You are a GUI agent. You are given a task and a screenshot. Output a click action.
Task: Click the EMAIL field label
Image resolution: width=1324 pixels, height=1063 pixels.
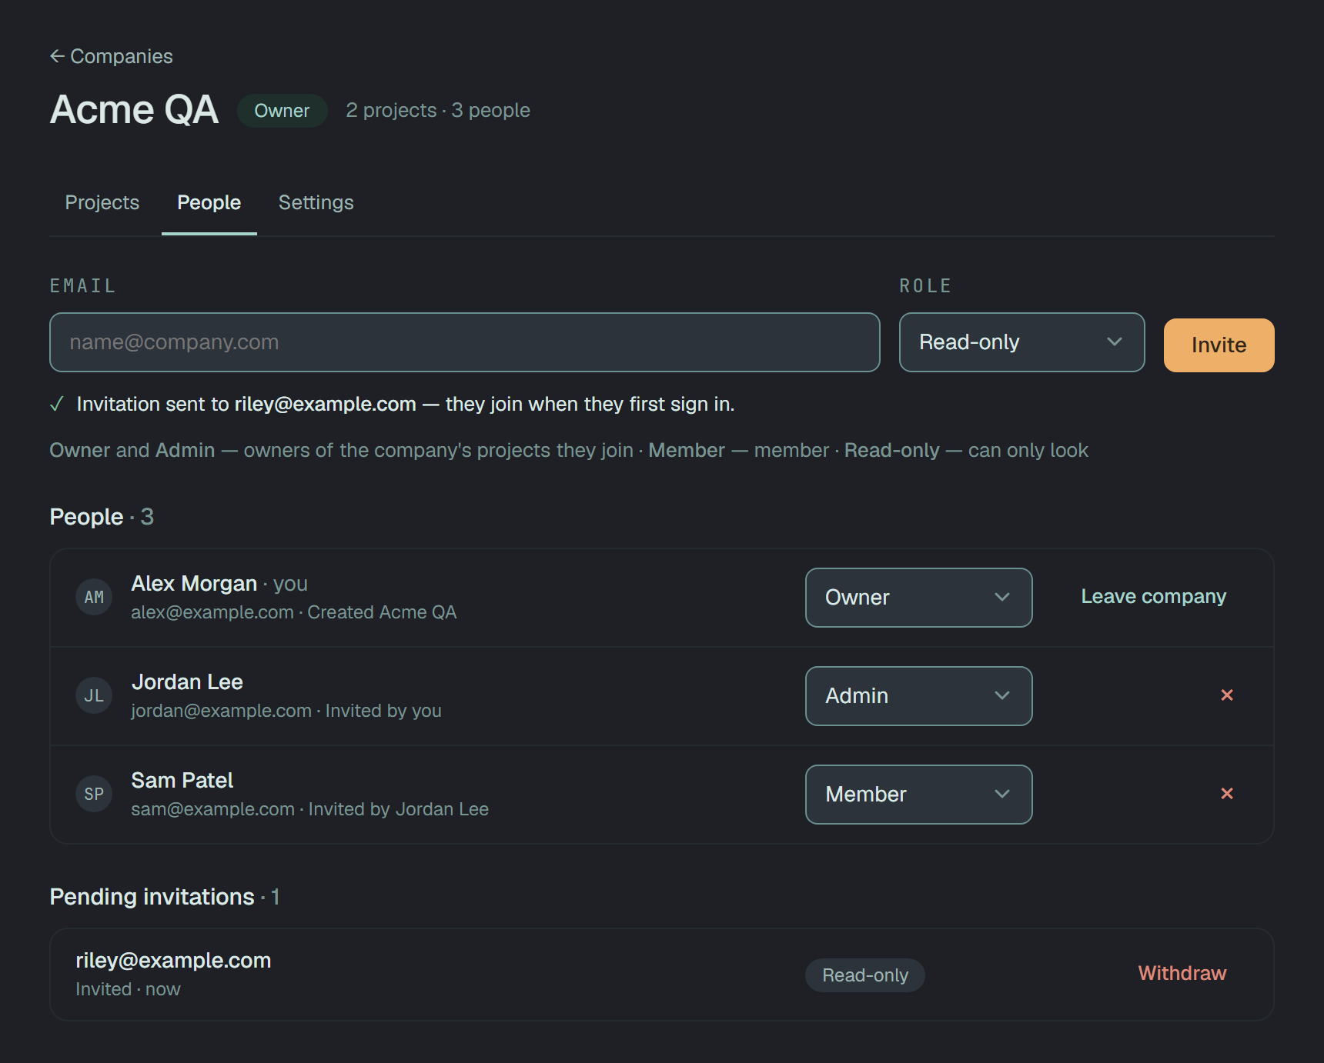point(83,286)
